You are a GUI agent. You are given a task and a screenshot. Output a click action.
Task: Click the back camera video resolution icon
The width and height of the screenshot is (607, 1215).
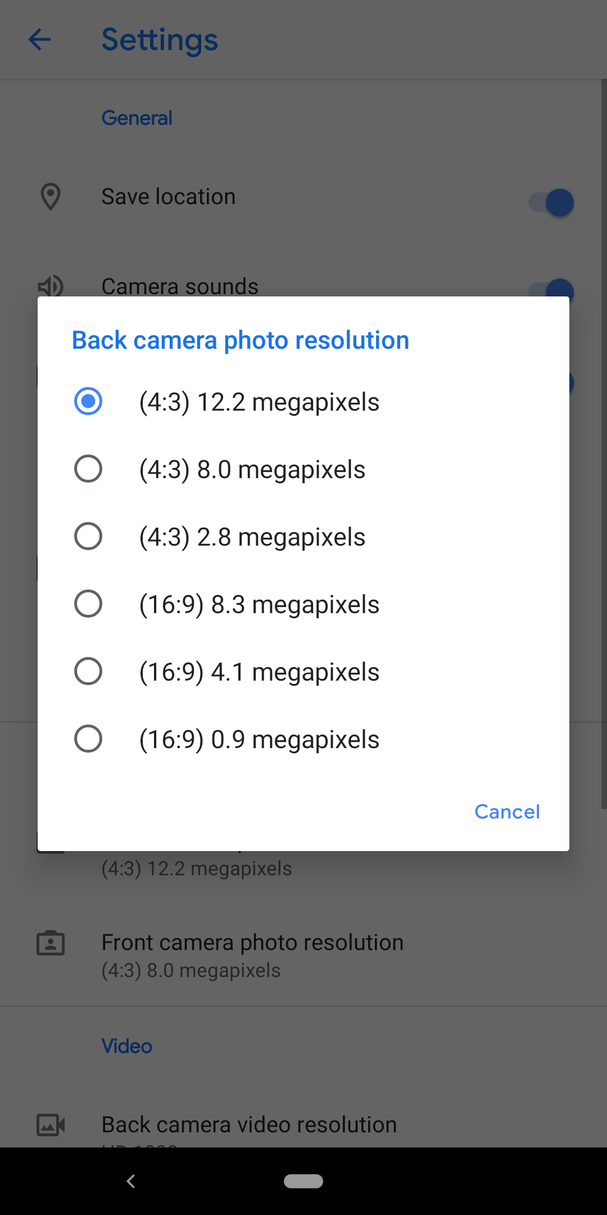51,1125
